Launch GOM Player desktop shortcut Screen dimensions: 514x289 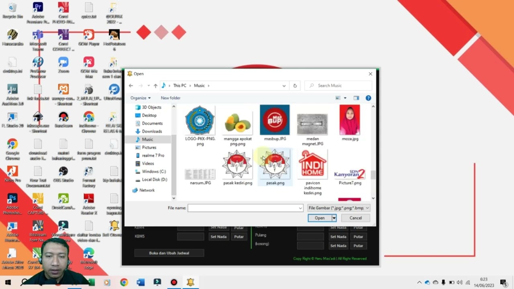[x=89, y=38]
